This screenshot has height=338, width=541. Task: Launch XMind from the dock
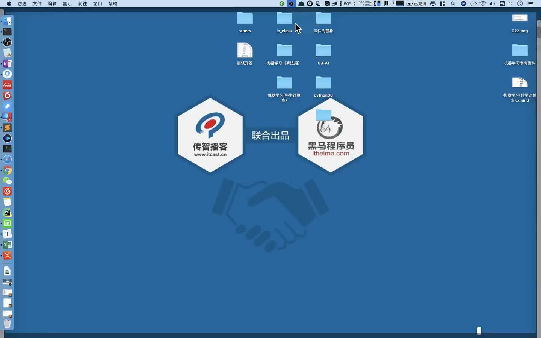pyautogui.click(x=7, y=255)
